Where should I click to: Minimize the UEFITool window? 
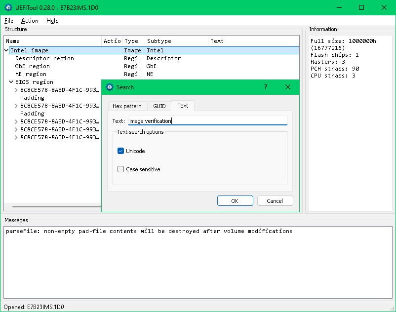(x=339, y=7)
